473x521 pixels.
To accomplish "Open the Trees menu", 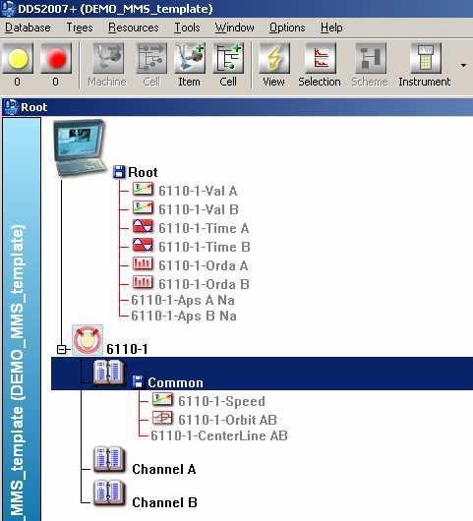I will (80, 28).
